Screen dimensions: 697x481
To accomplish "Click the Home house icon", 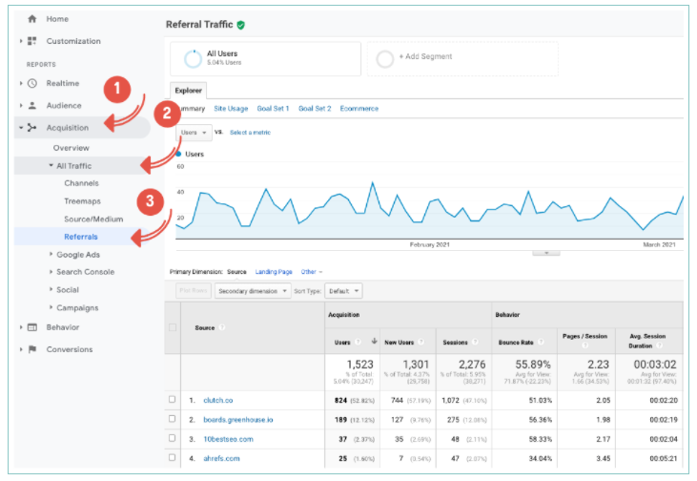I will pos(32,19).
